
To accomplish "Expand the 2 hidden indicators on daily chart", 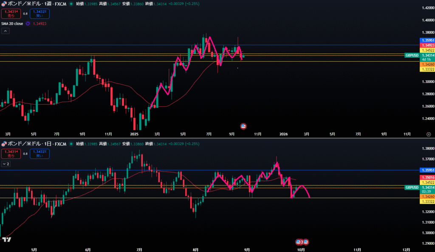I will [x=6, y=164].
